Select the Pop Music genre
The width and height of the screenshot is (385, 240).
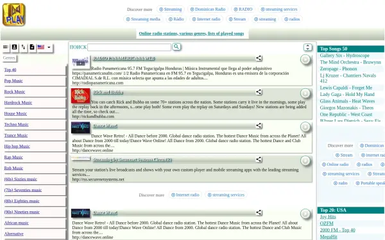coord(13,81)
